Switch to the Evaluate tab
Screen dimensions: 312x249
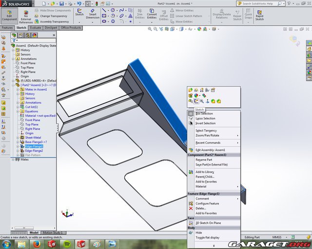36,28
